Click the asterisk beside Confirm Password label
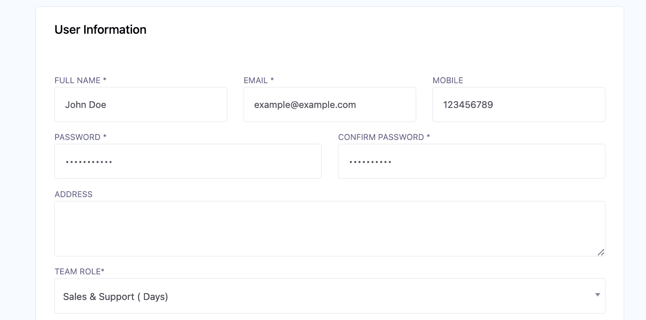 point(428,137)
